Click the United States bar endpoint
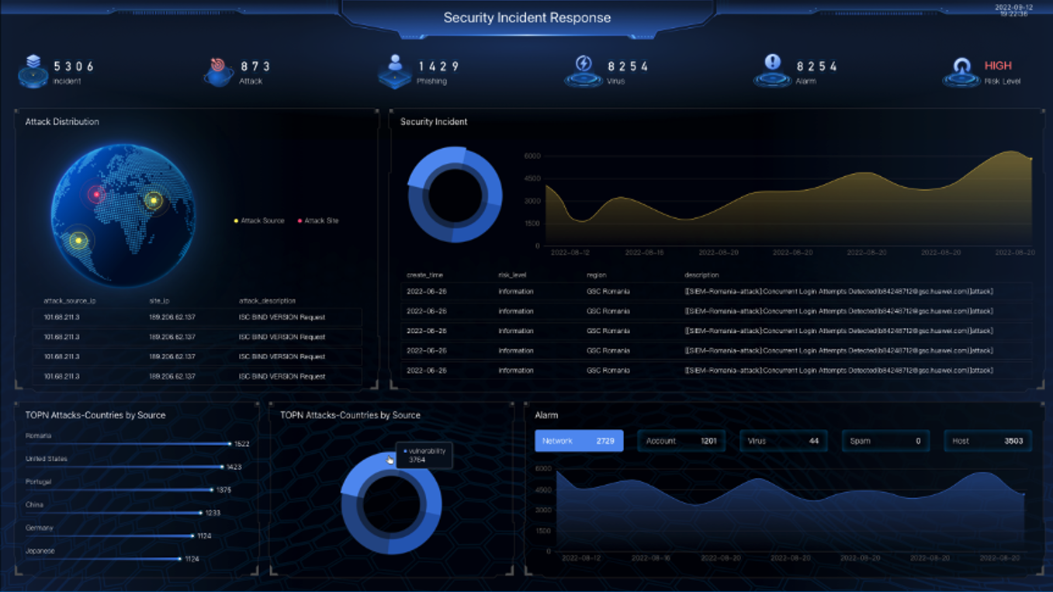1053x592 pixels. tap(222, 467)
